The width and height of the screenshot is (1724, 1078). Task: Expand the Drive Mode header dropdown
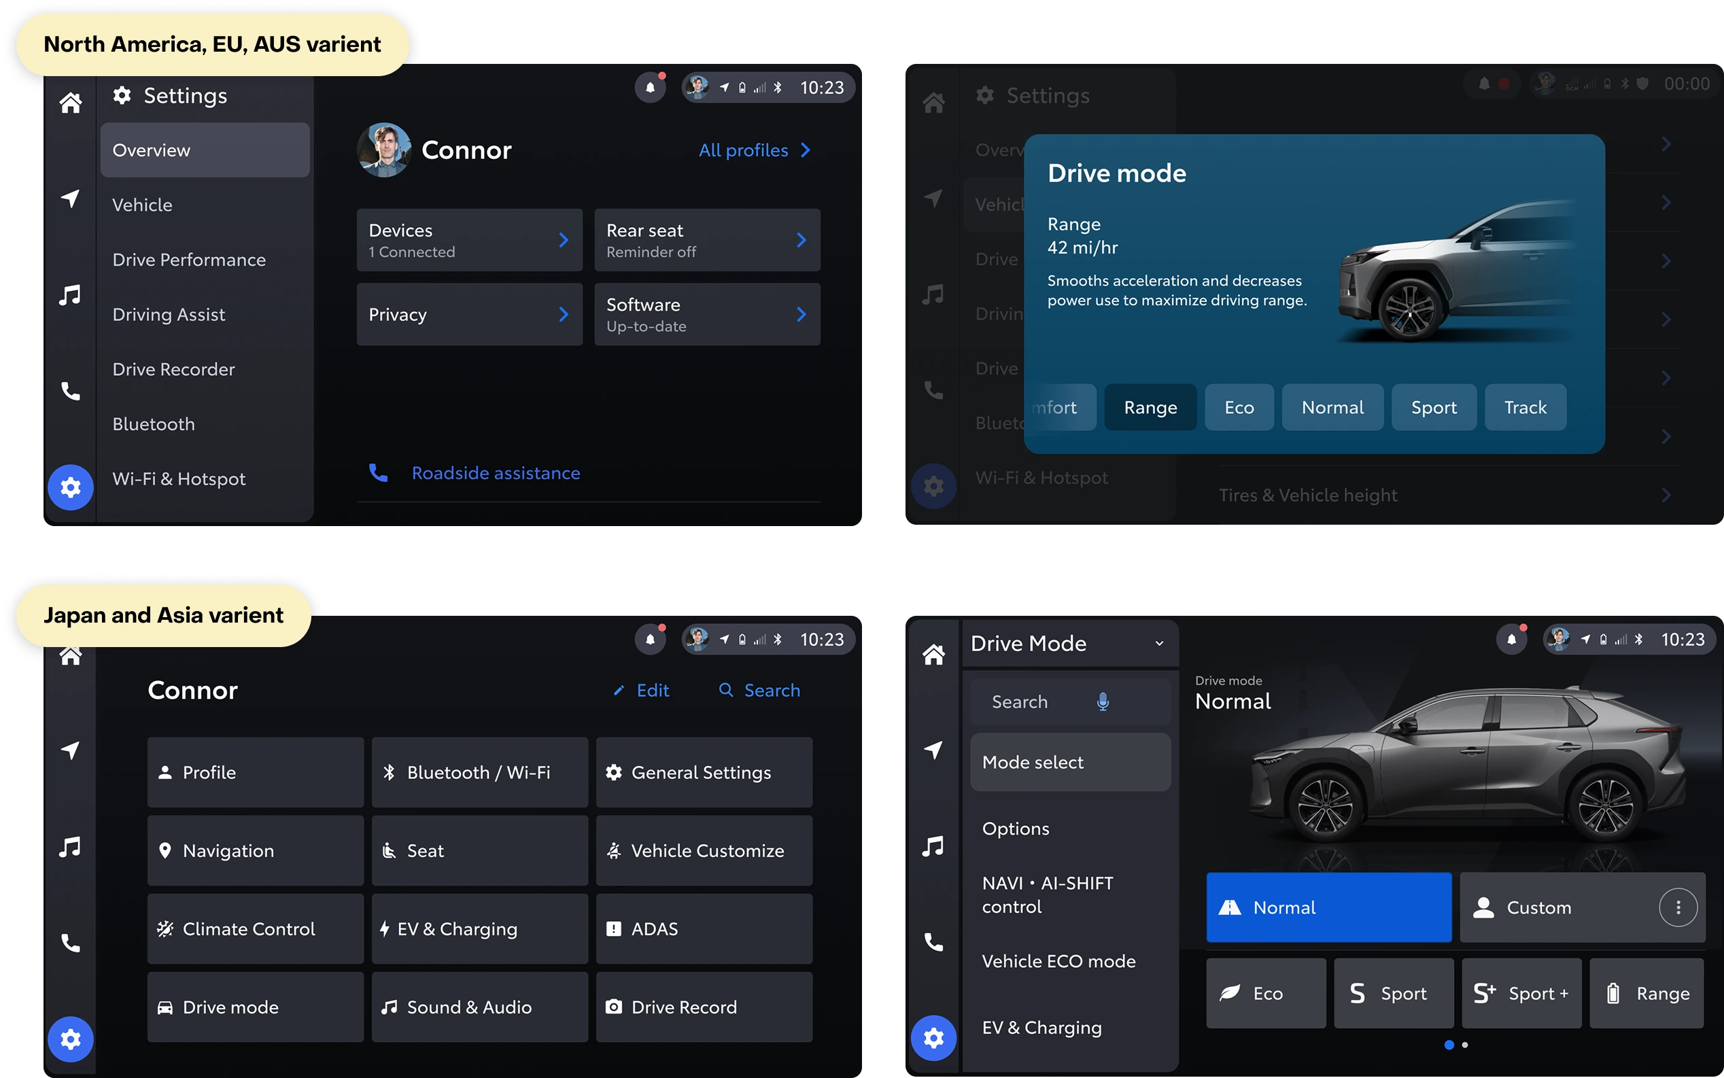pos(1159,643)
